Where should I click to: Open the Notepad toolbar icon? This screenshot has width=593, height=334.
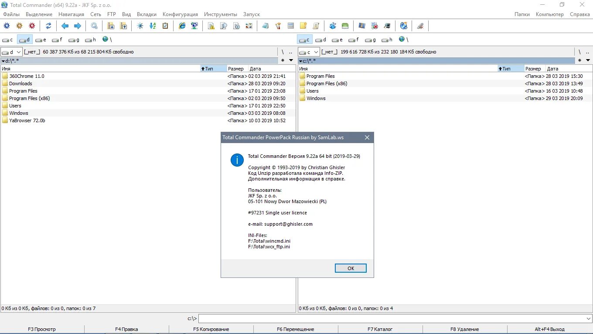click(266, 26)
